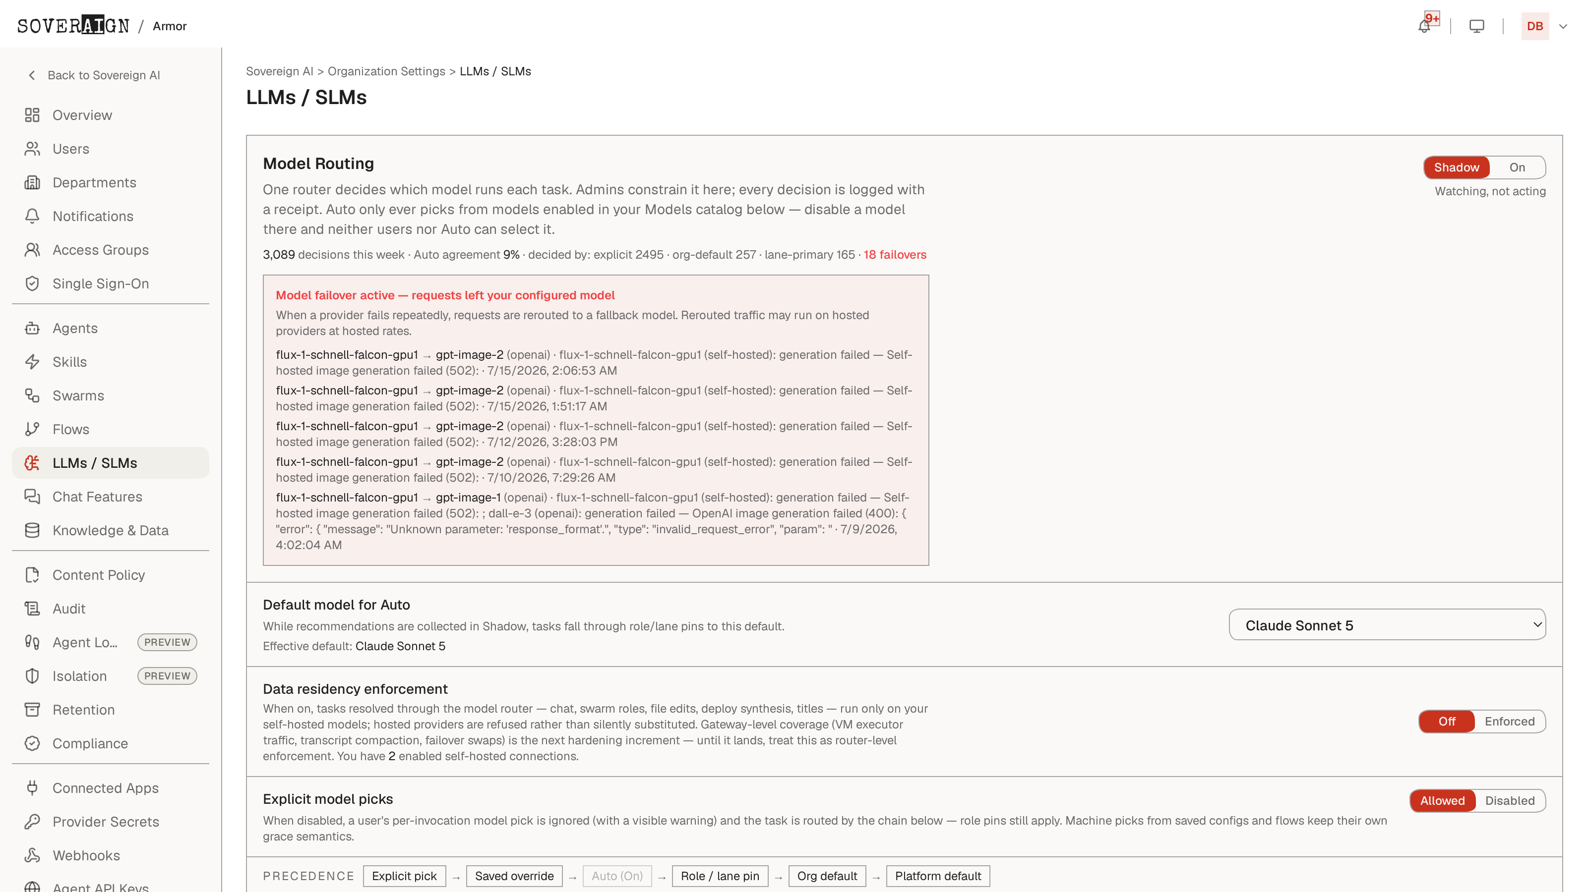Click the Agent Logs footprints icon
This screenshot has height=892, width=1587.
32,642
